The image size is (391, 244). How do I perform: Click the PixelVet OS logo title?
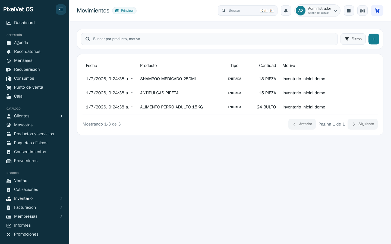[x=18, y=9]
